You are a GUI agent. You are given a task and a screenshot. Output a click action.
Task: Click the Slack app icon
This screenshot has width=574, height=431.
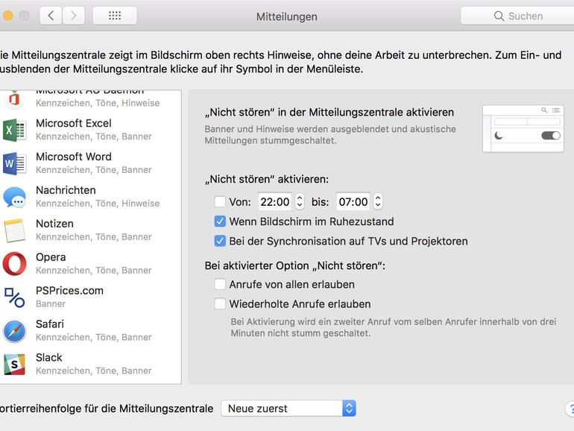pyautogui.click(x=14, y=365)
